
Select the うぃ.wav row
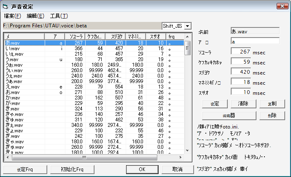coord(94,70)
